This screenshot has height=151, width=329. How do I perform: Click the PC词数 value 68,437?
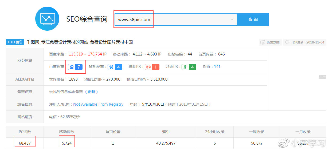25,143
